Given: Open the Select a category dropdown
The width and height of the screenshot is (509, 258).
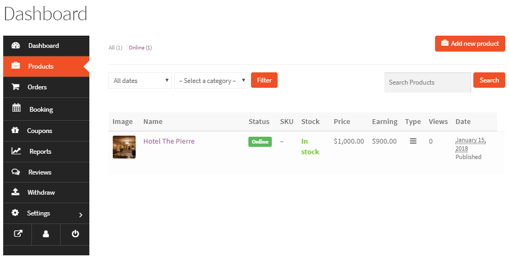Looking at the screenshot, I should pyautogui.click(x=211, y=81).
